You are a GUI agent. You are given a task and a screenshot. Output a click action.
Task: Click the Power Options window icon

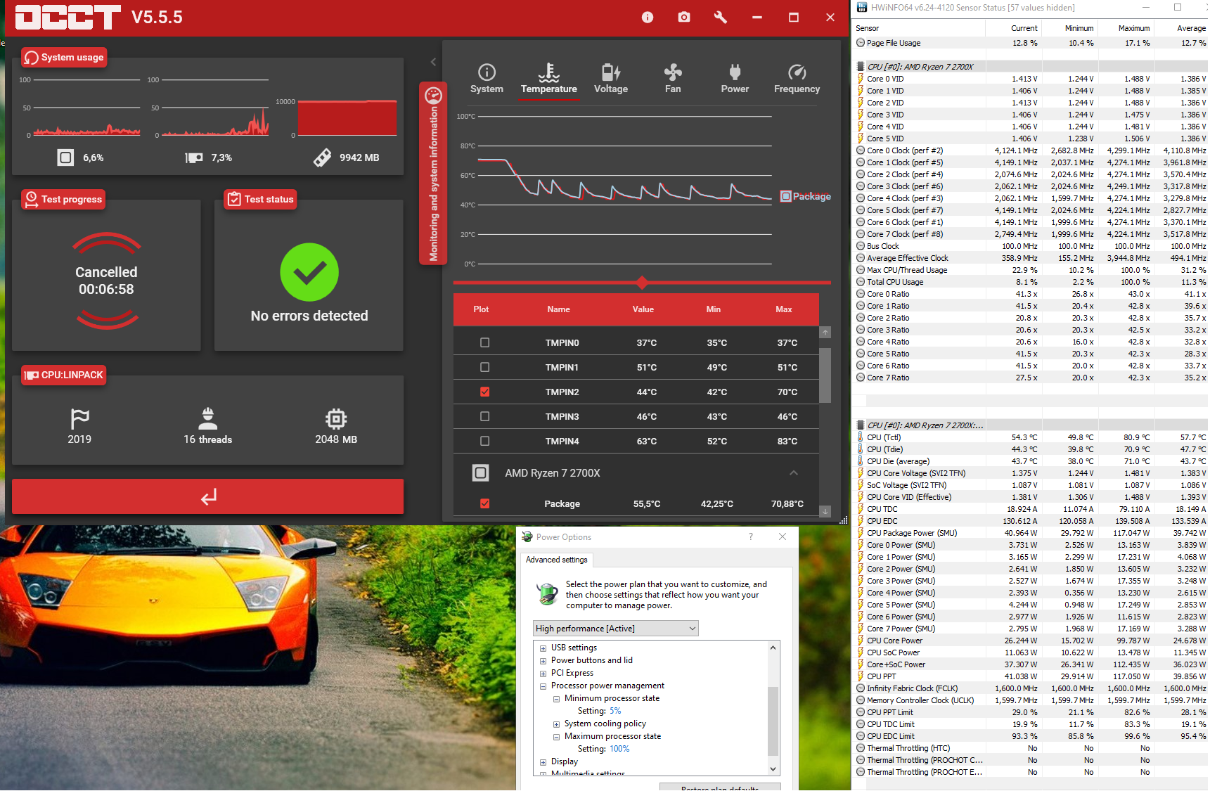[527, 536]
